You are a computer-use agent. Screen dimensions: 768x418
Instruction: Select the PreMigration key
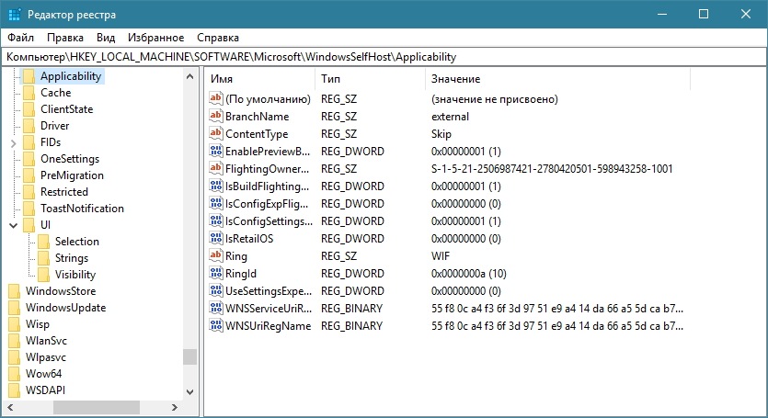click(x=72, y=175)
